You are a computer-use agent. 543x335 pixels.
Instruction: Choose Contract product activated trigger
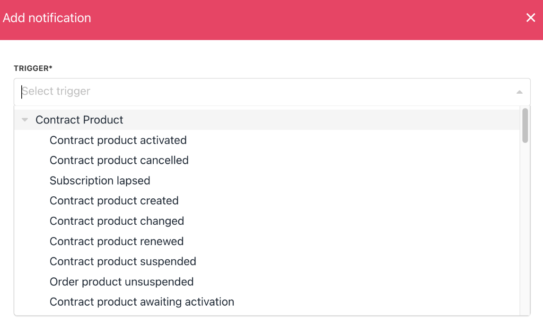tap(118, 141)
